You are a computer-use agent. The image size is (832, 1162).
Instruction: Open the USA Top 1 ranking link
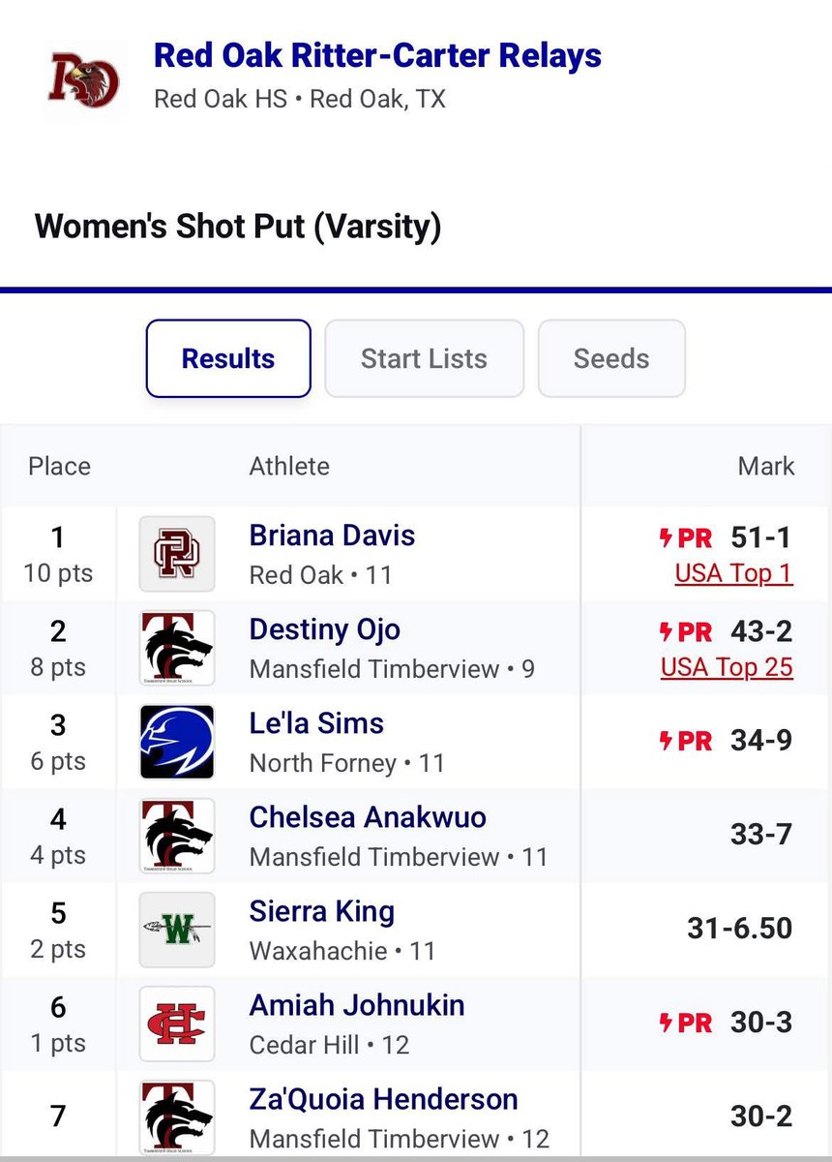click(733, 573)
